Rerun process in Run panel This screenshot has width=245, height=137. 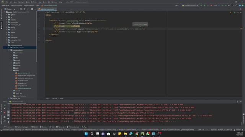coord(5,105)
